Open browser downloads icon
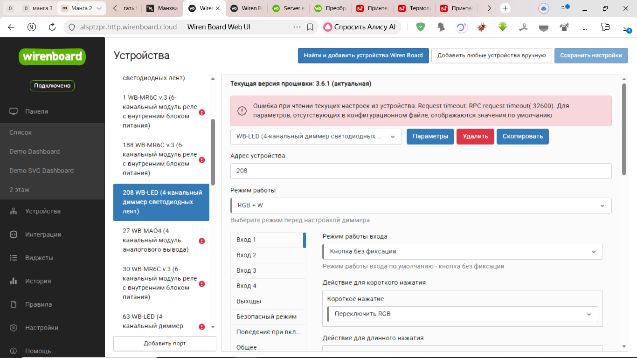Image resolution: width=637 pixels, height=358 pixels. pos(627,28)
